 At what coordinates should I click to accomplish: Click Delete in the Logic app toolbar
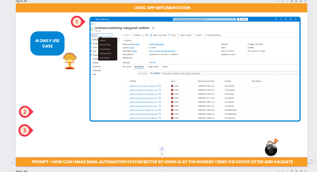pos(154,35)
